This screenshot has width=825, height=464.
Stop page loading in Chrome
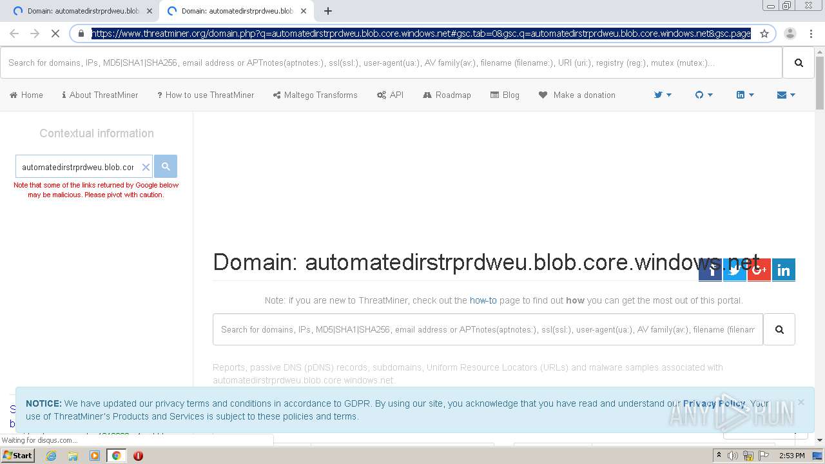coord(55,34)
